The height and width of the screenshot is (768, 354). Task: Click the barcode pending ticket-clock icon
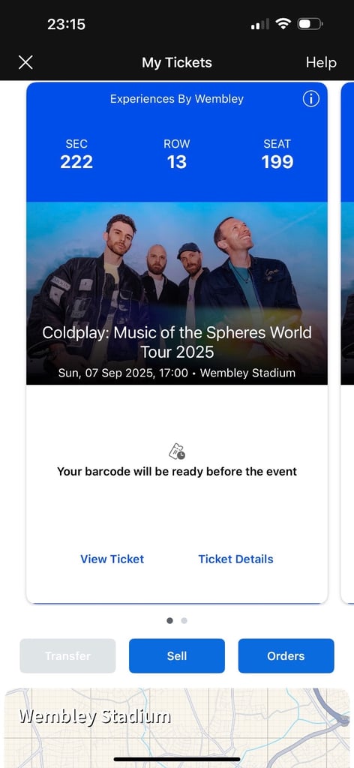coord(177,451)
